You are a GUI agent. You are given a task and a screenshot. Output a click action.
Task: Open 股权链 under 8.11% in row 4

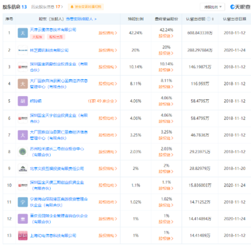tap(166, 87)
